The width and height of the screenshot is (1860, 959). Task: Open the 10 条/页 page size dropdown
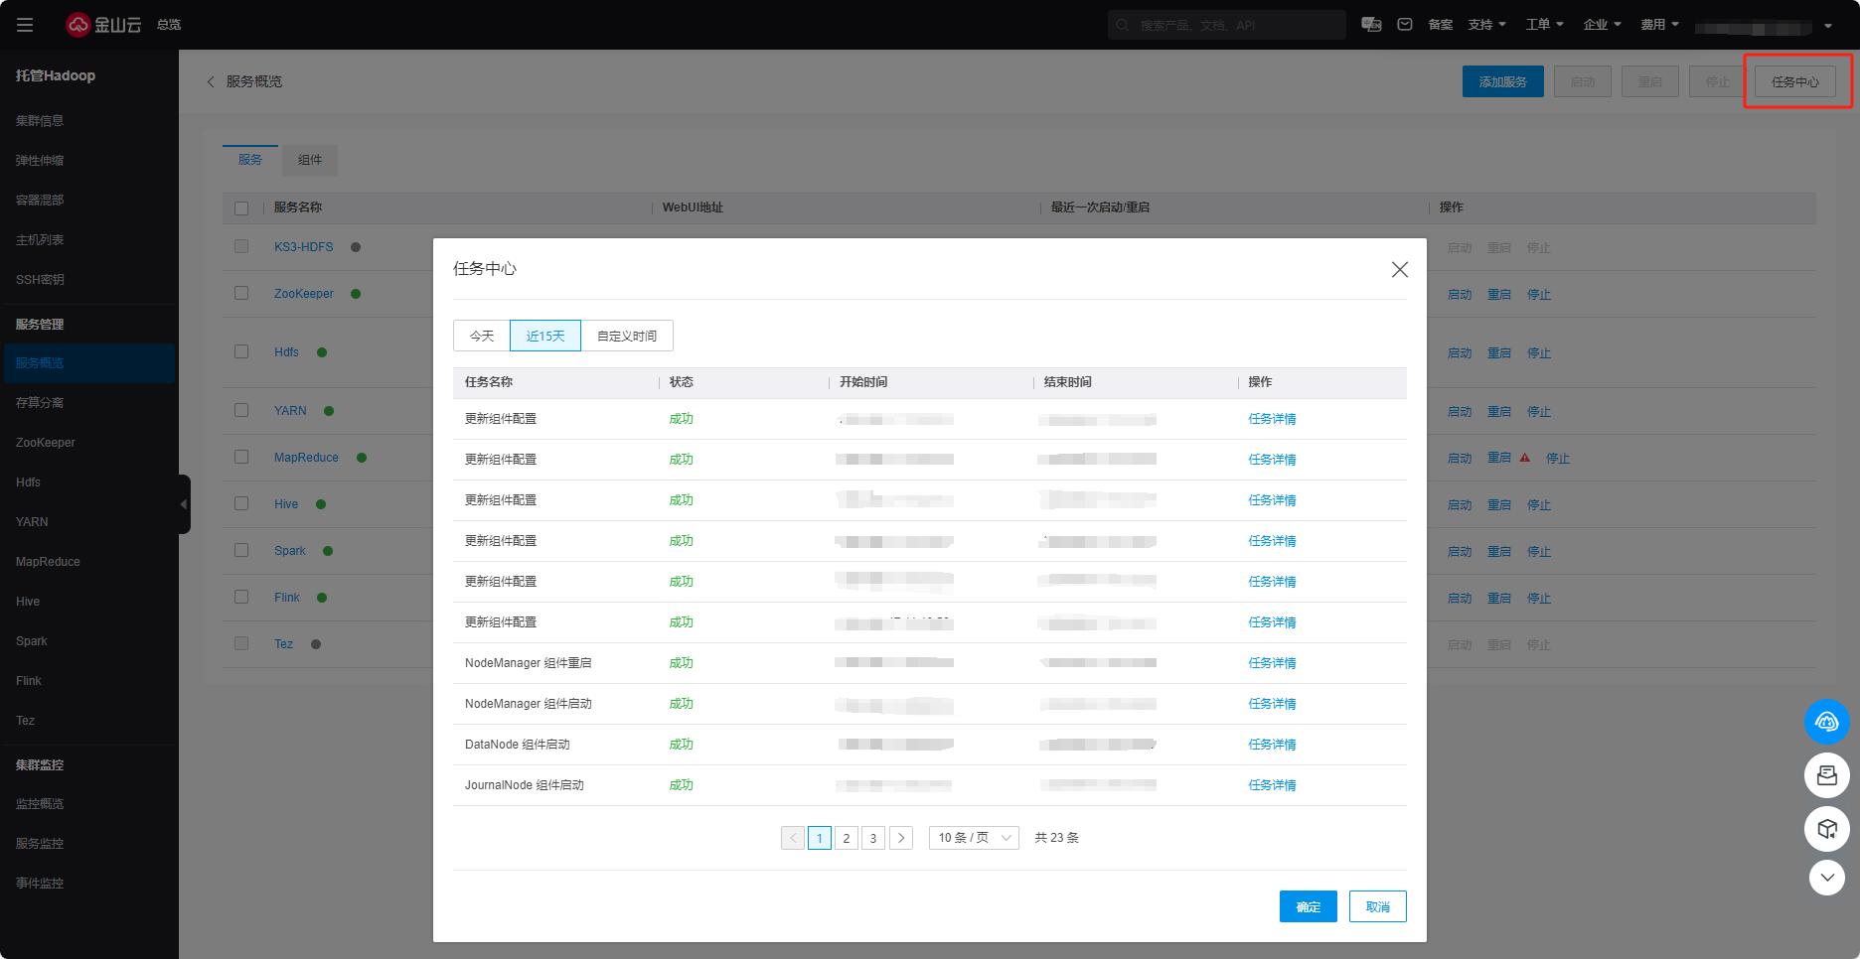click(x=974, y=838)
